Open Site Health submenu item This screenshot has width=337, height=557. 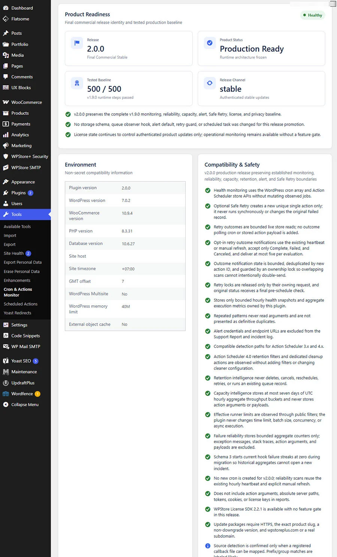pyautogui.click(x=14, y=254)
